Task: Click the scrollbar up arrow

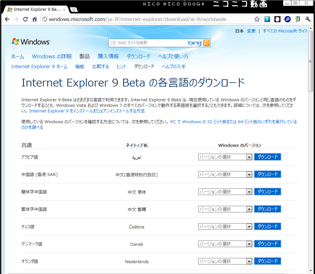Action: (311, 28)
